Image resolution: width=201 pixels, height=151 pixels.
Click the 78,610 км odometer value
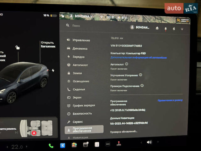(117, 38)
